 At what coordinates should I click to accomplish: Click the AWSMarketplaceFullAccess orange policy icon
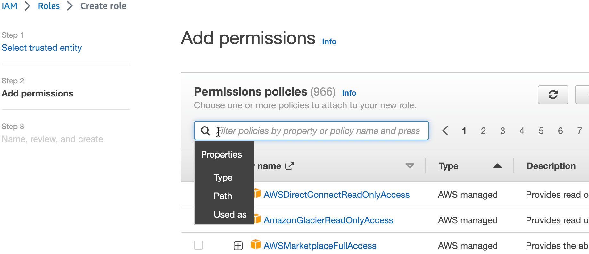click(255, 244)
